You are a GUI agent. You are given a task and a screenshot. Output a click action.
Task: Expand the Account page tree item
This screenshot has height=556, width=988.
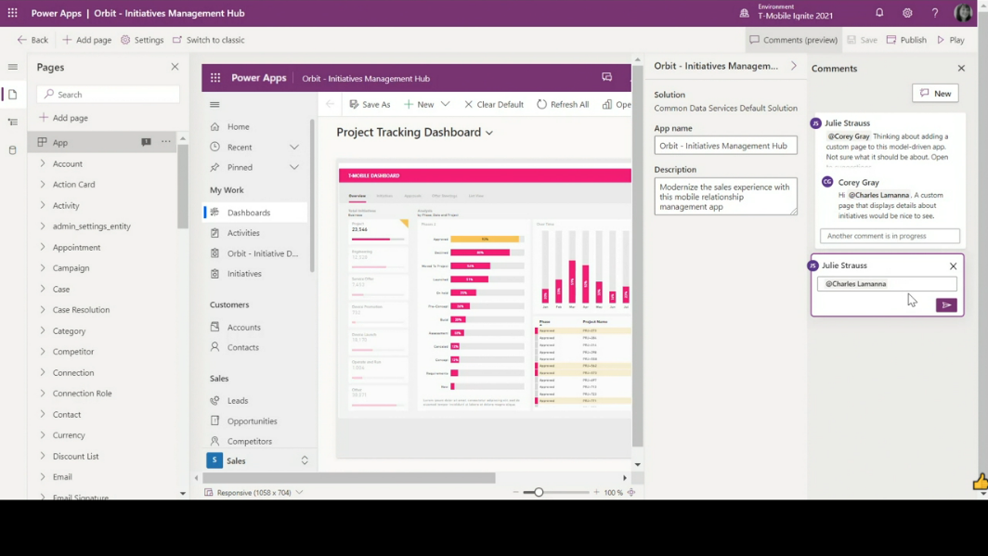click(x=43, y=163)
